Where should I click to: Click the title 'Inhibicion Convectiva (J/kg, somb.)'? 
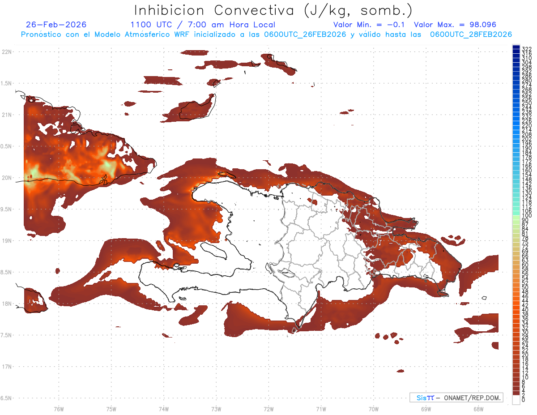[x=273, y=10]
